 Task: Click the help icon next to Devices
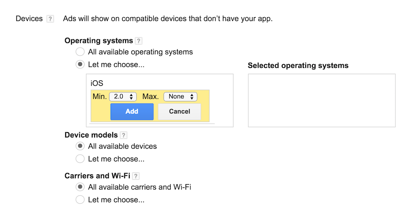coord(50,19)
